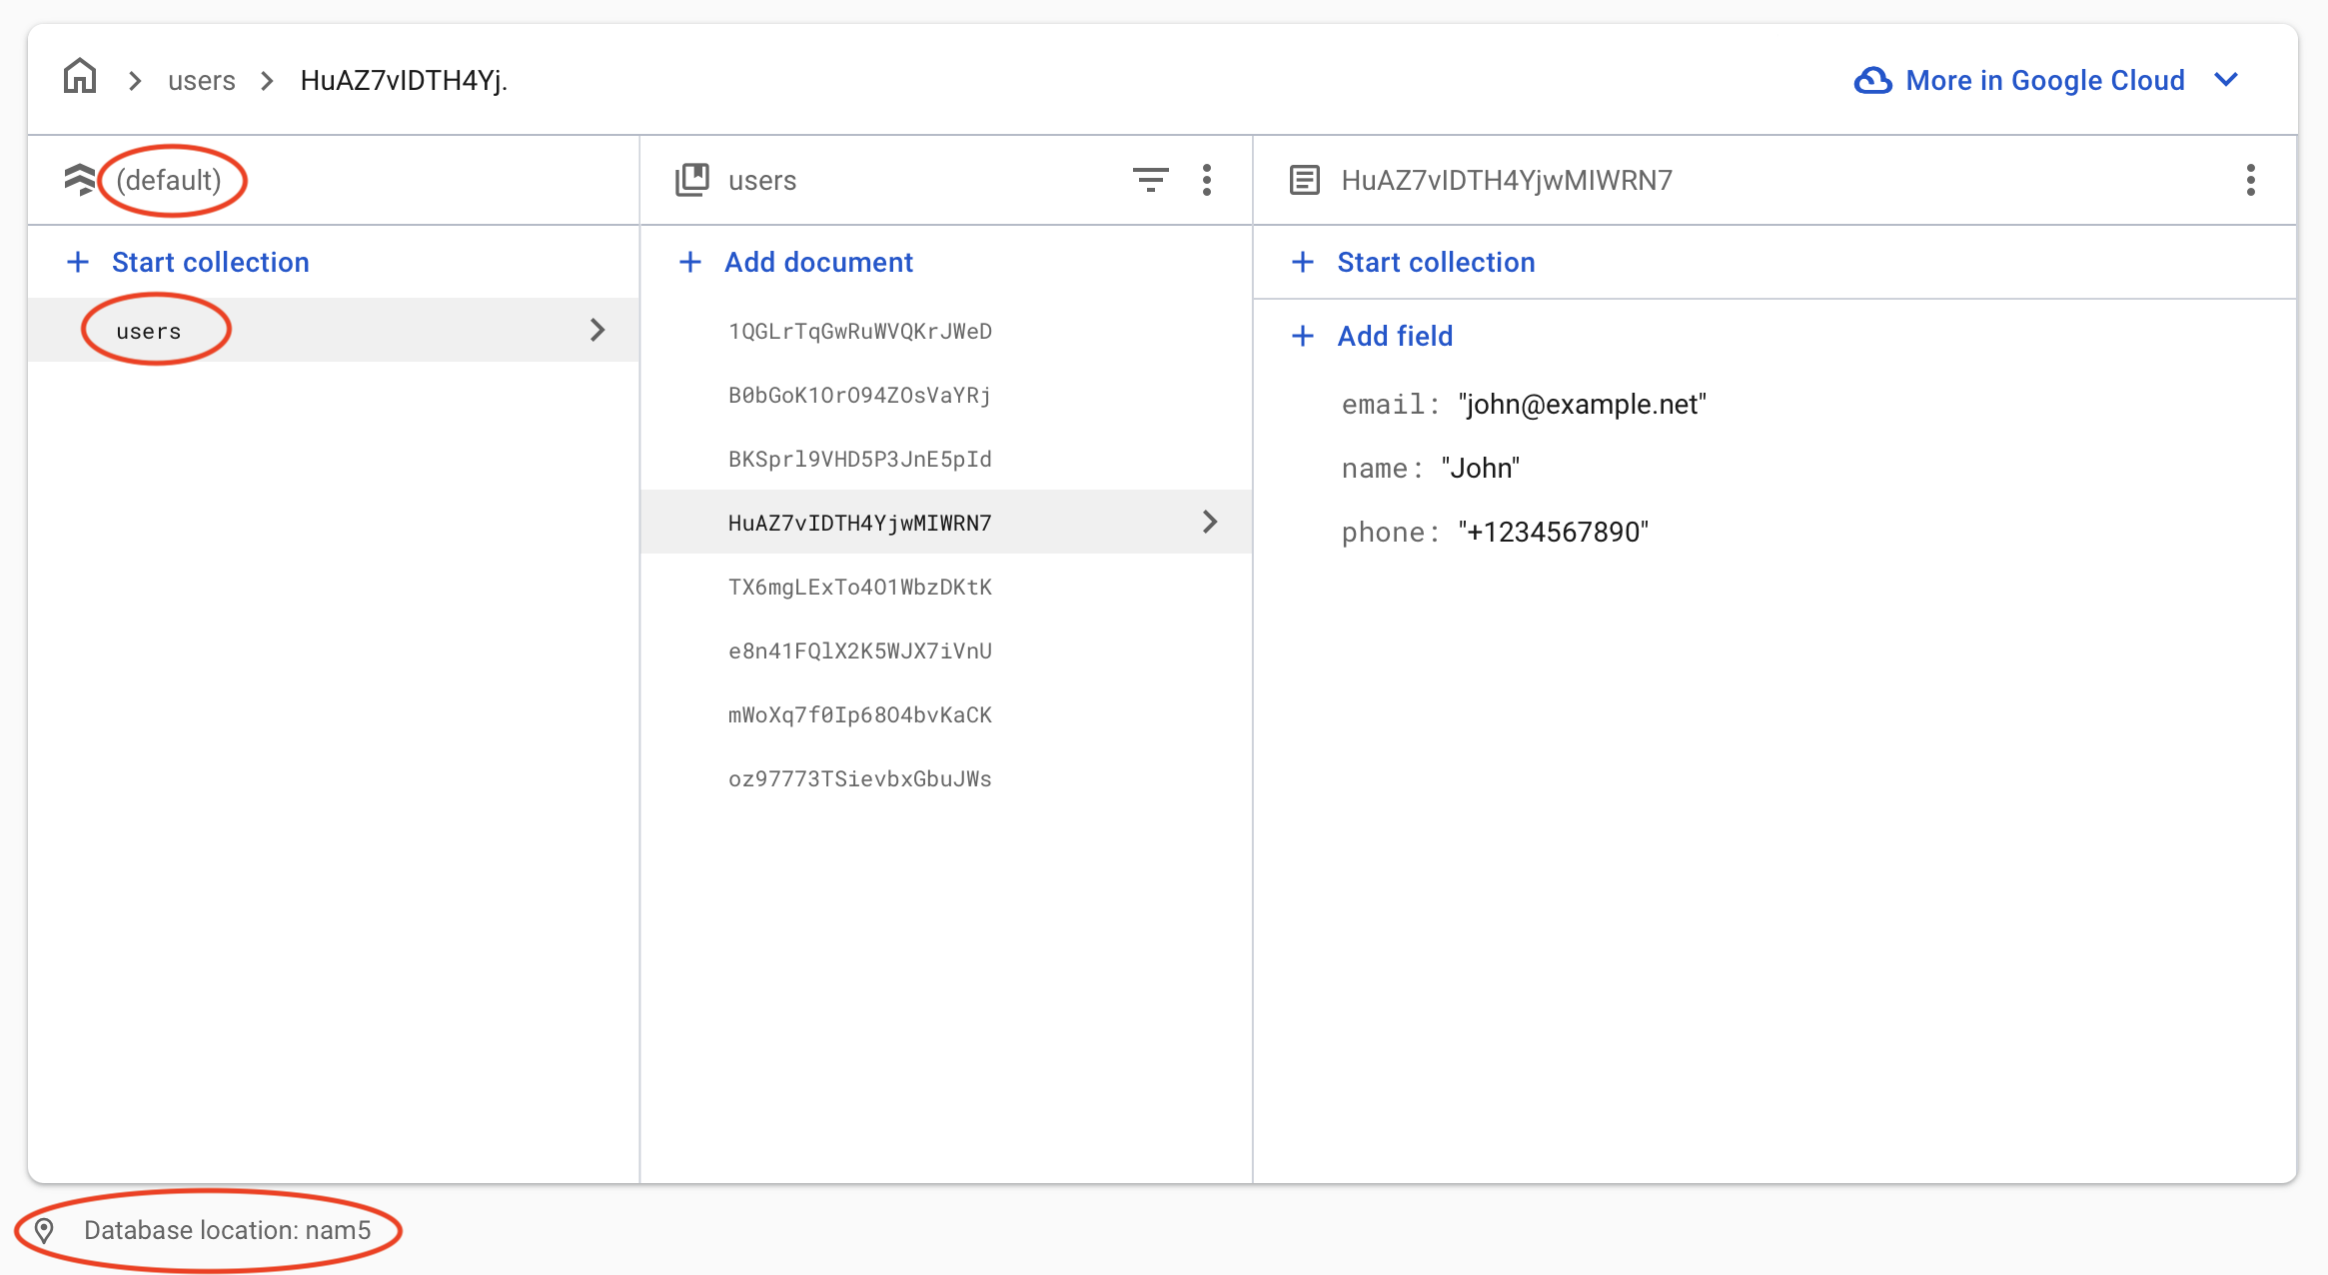This screenshot has width=2328, height=1275.
Task: Expand More in Google Cloud dropdown arrow
Action: [x=2226, y=80]
